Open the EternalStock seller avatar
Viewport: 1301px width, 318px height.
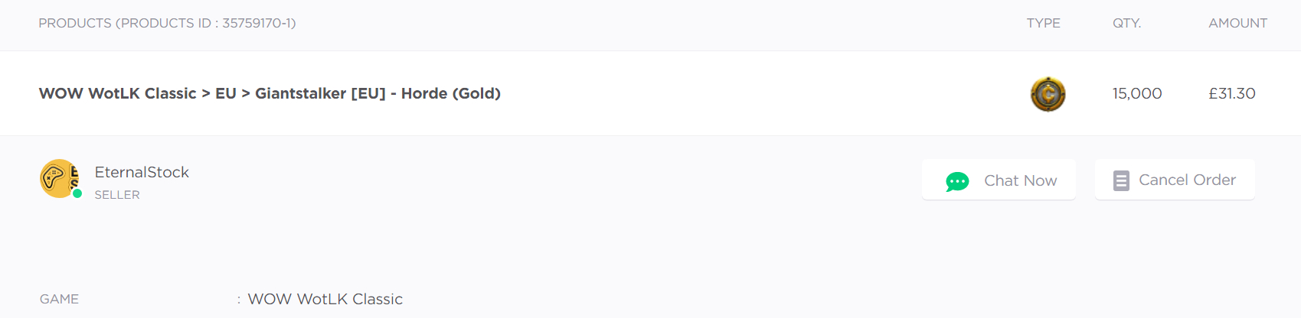[x=58, y=178]
